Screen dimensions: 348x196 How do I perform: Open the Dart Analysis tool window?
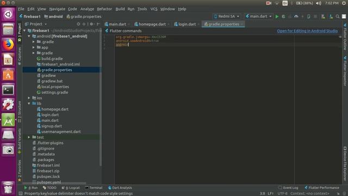click(x=120, y=188)
